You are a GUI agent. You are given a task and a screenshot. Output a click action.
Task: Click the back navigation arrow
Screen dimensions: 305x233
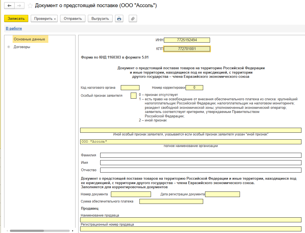(x=9, y=5)
